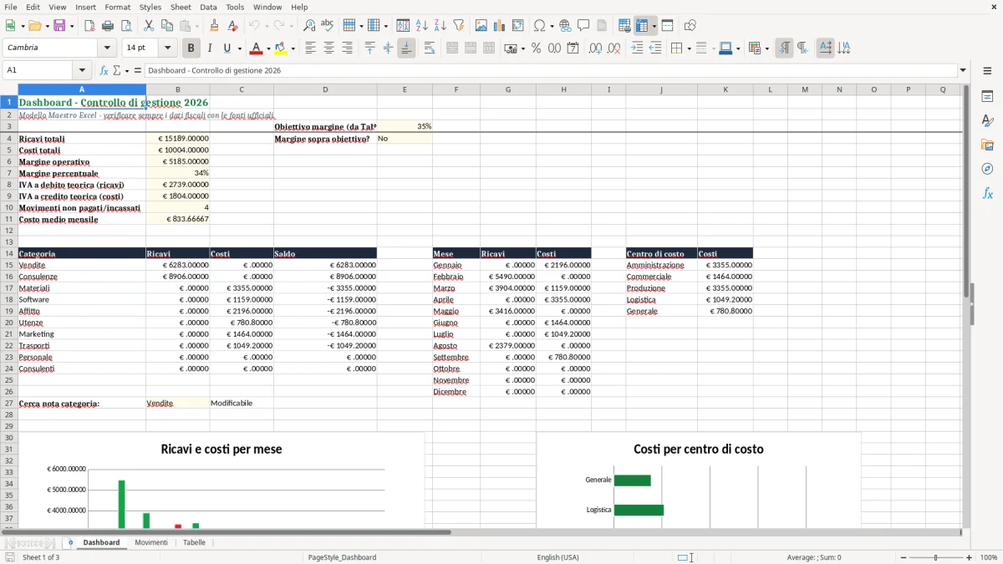Sort descending

click(x=440, y=26)
